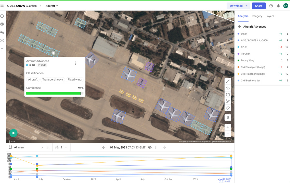Open the Download dropdown arrow

[x=246, y=6]
